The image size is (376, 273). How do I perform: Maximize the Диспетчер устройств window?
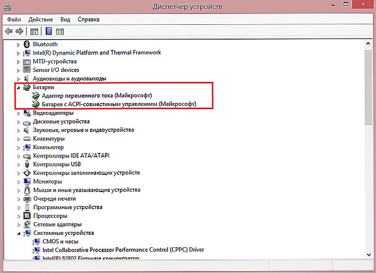346,4
